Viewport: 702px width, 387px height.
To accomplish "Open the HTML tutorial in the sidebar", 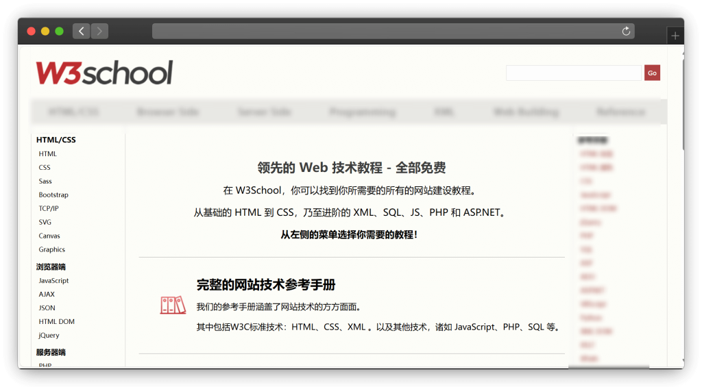I will coord(47,153).
